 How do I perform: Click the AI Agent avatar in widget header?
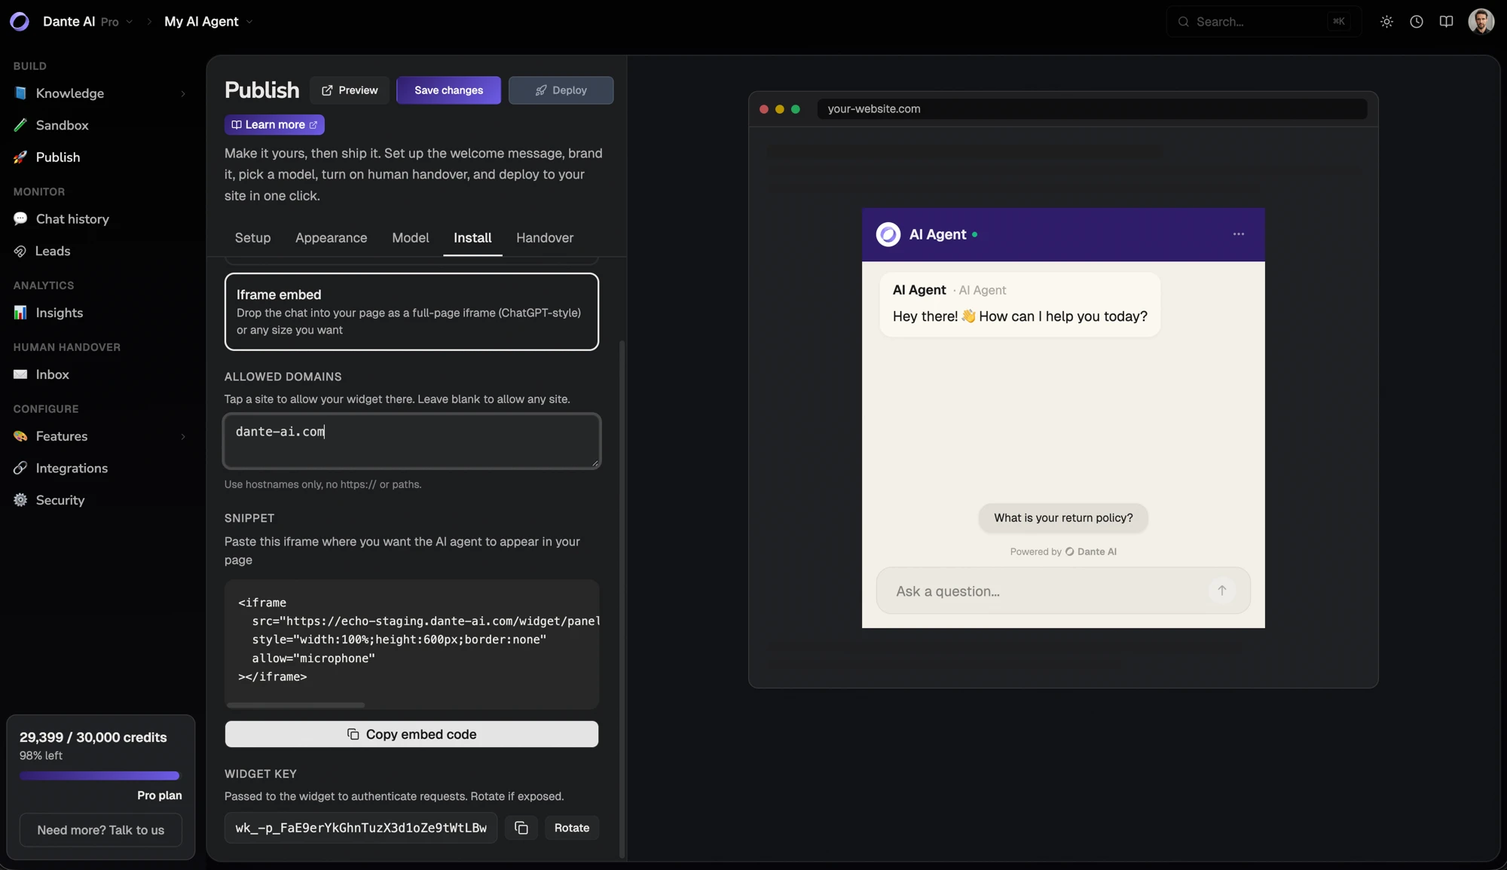pos(888,234)
